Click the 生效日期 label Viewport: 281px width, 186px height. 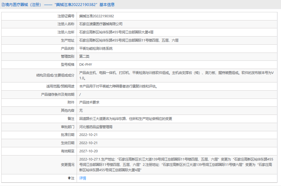[67, 143]
